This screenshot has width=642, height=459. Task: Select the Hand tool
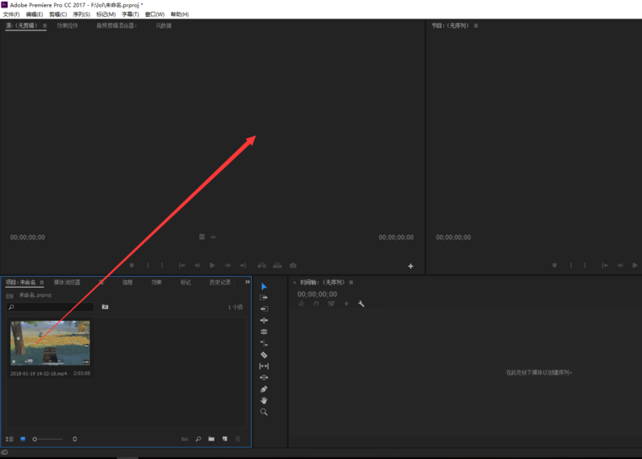(264, 401)
